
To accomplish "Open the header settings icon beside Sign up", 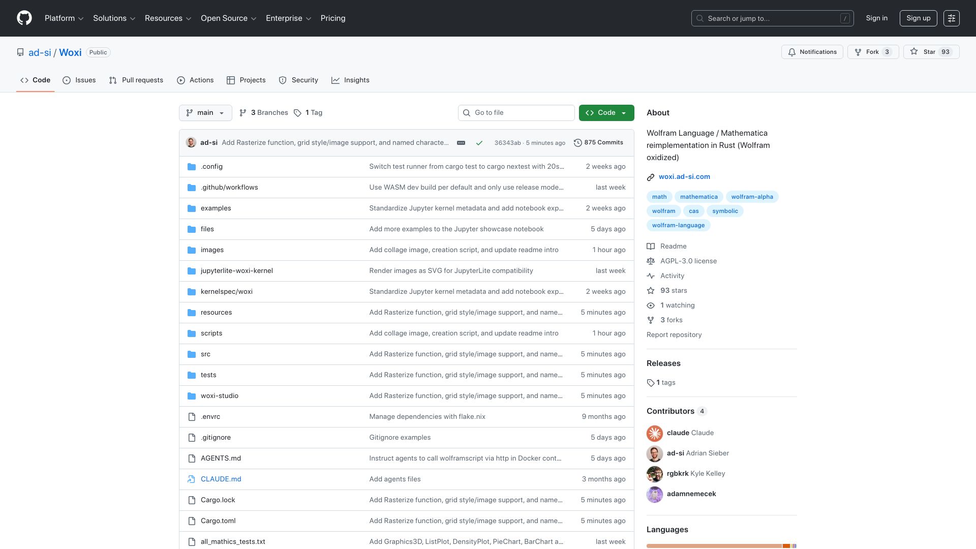I will click(952, 18).
